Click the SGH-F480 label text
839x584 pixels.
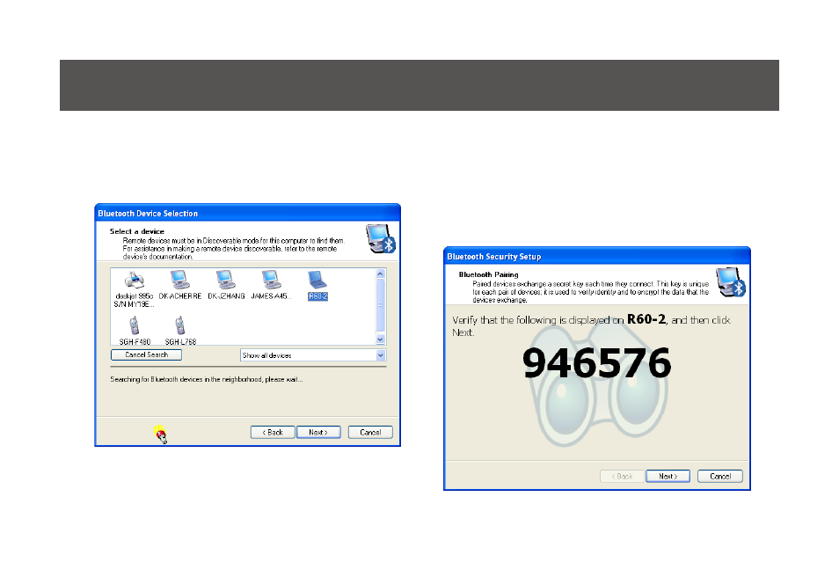pos(135,341)
